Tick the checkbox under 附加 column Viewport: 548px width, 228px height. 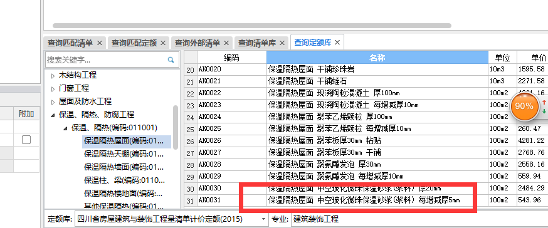26,140
